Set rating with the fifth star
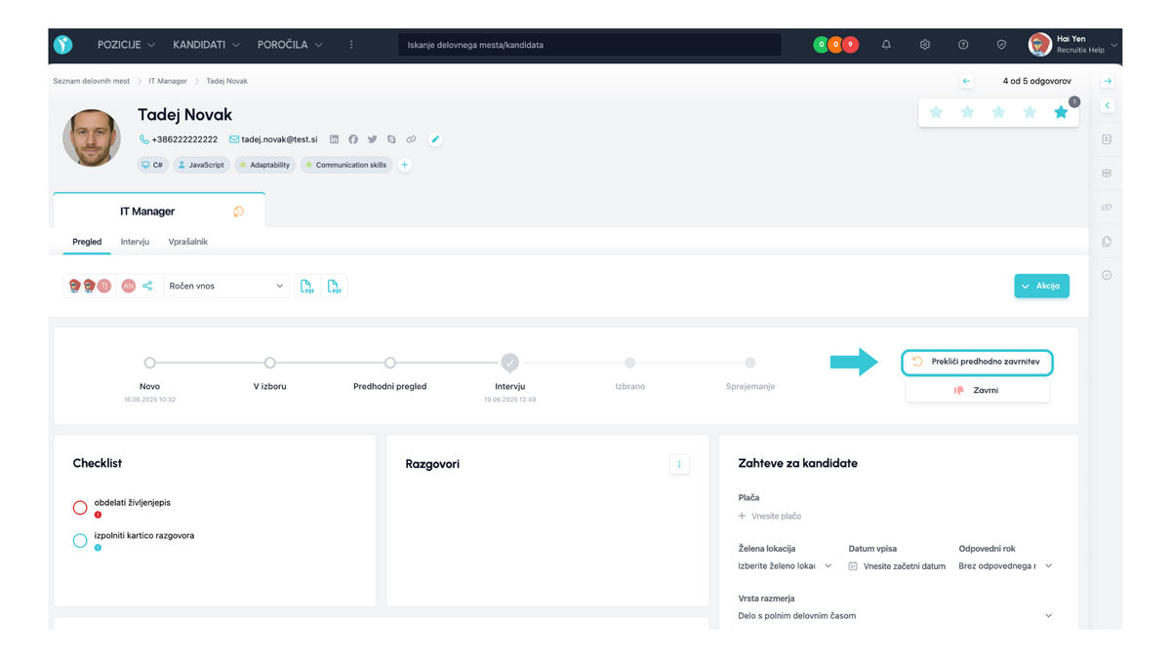 pos(1061,112)
